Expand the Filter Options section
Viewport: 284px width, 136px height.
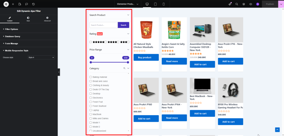click(12, 29)
